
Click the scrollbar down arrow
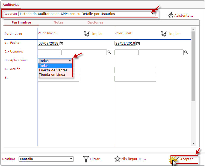(193, 144)
